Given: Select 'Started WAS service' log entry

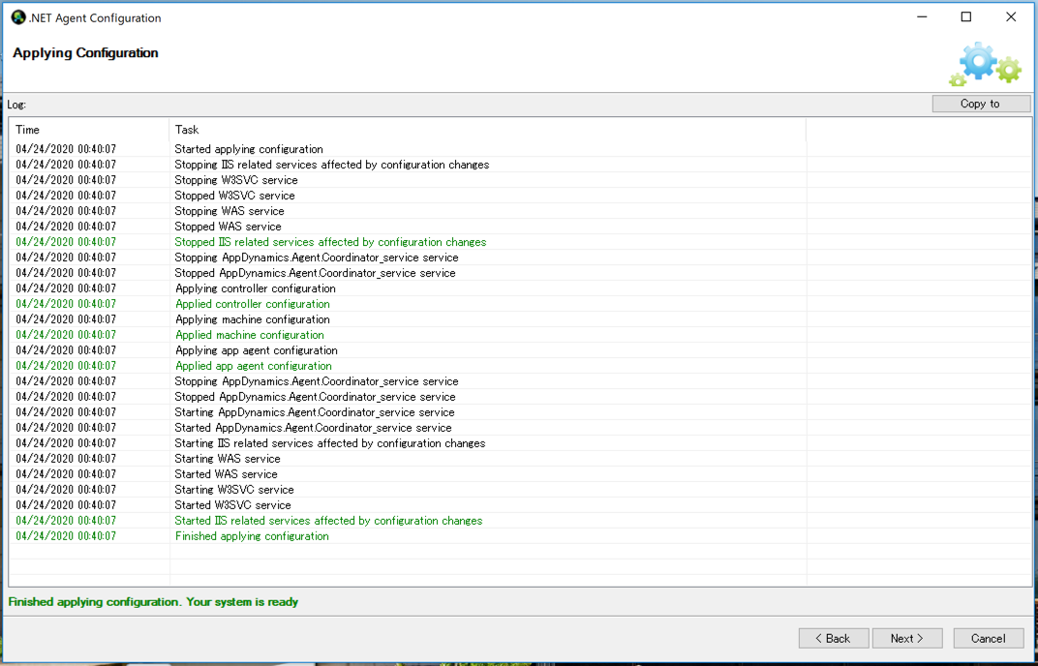Looking at the screenshot, I should pyautogui.click(x=226, y=474).
